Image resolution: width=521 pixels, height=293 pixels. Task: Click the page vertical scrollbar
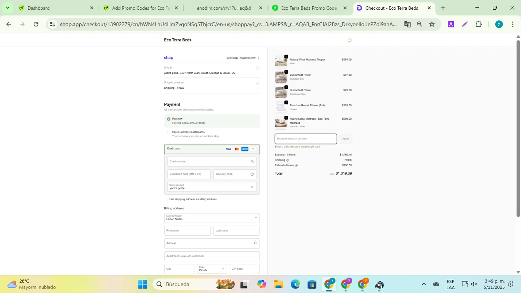coord(518,129)
